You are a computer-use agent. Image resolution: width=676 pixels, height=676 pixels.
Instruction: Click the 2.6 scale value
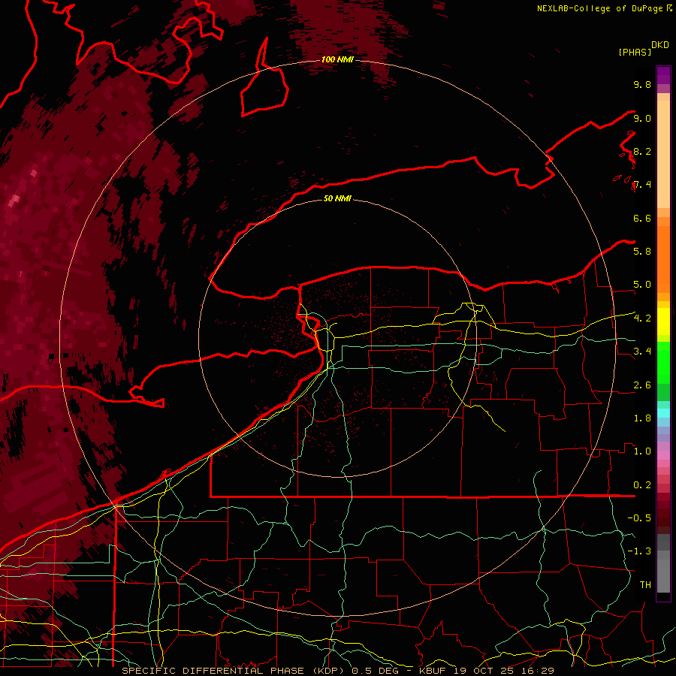click(642, 385)
